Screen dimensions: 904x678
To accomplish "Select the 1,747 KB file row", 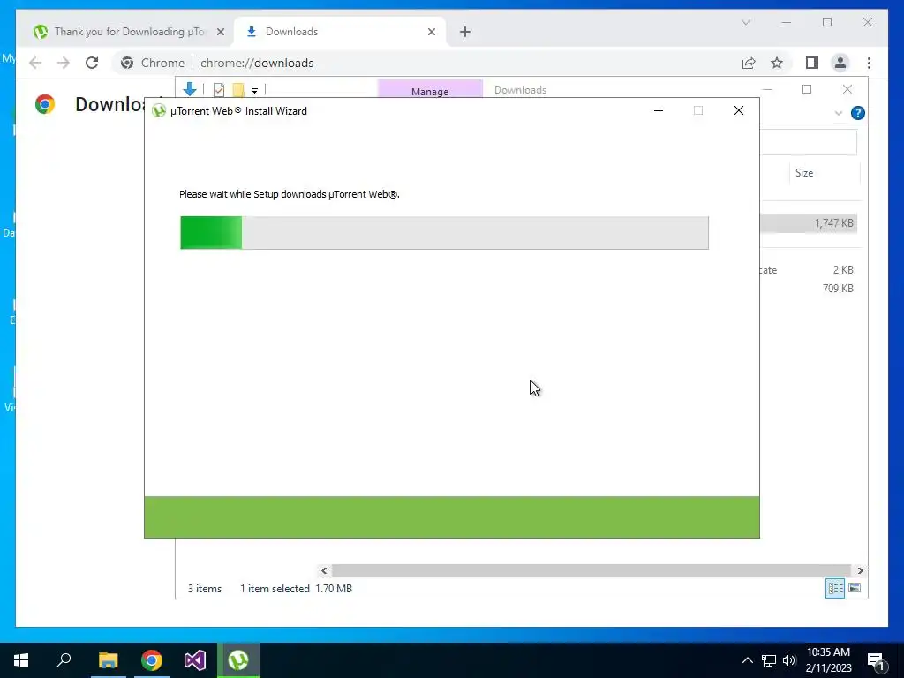I will coord(809,223).
